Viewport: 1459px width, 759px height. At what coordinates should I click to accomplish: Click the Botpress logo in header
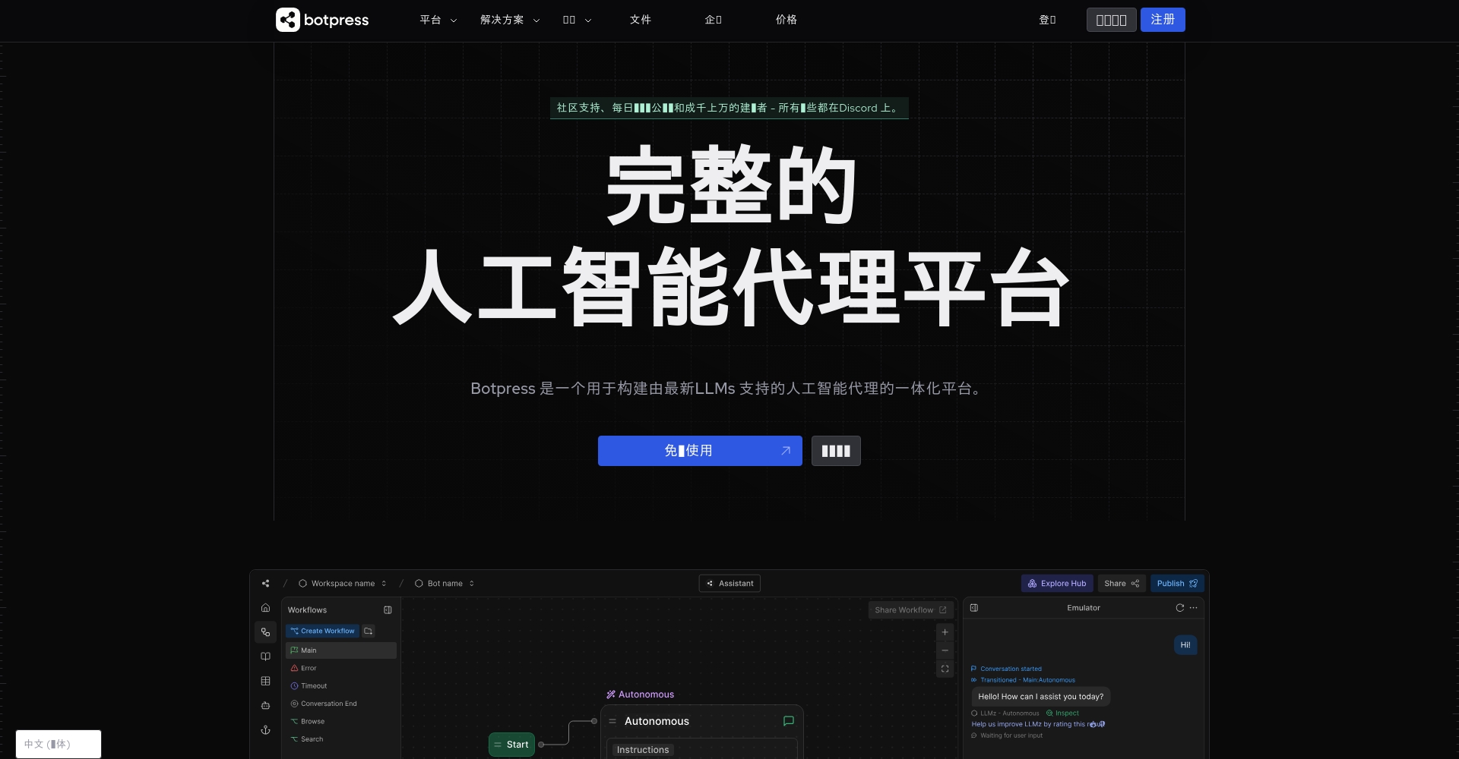coord(322,20)
